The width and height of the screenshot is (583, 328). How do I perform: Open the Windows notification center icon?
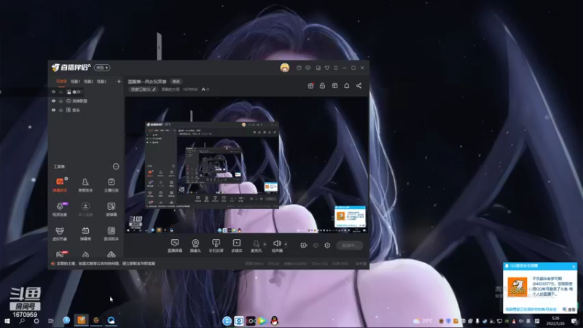coord(574,321)
